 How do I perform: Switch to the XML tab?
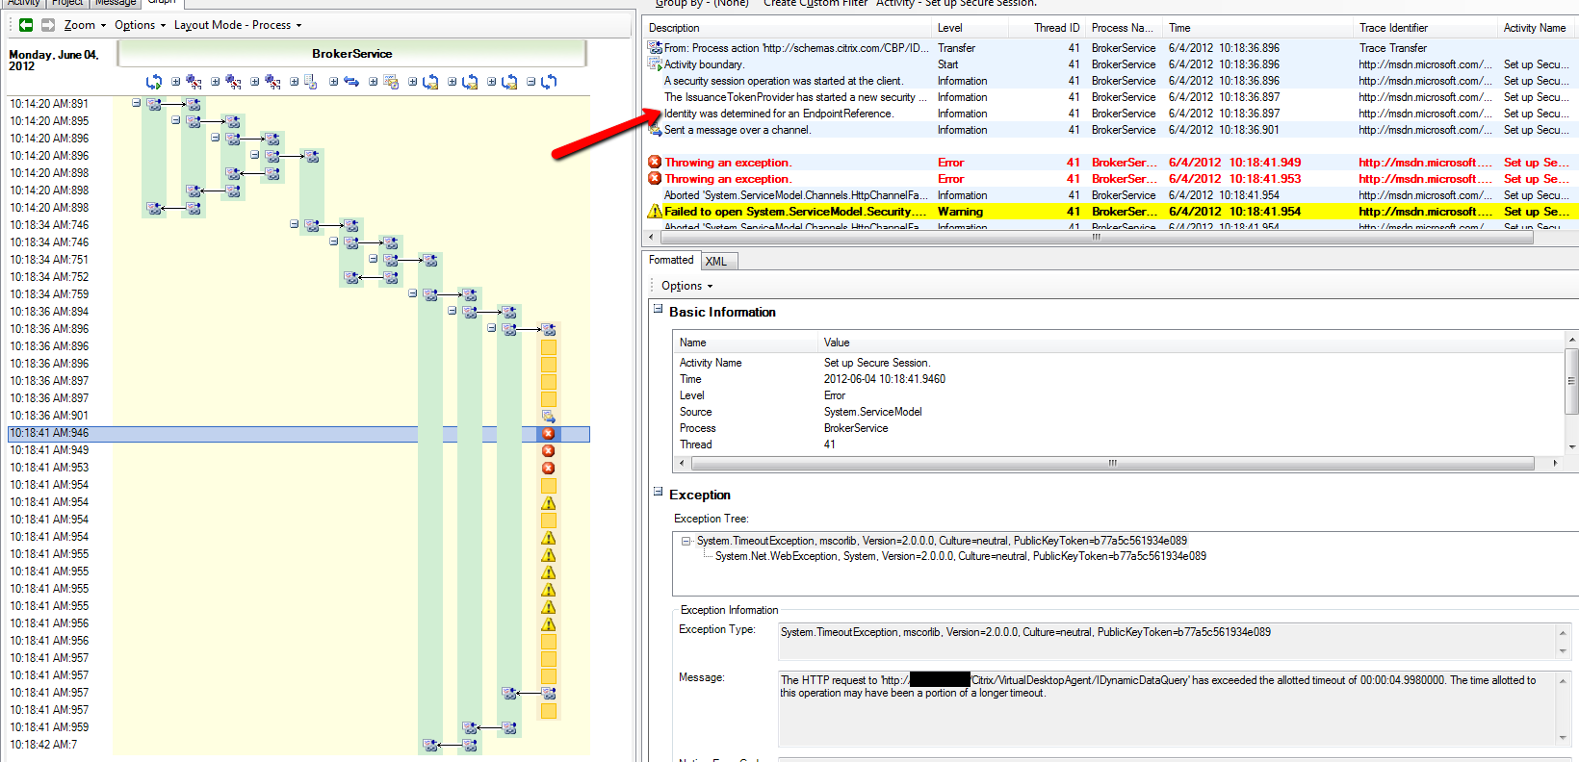[716, 261]
